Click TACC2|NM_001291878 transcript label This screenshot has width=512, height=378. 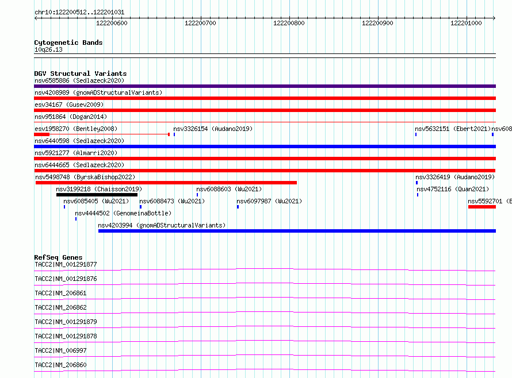click(x=66, y=336)
